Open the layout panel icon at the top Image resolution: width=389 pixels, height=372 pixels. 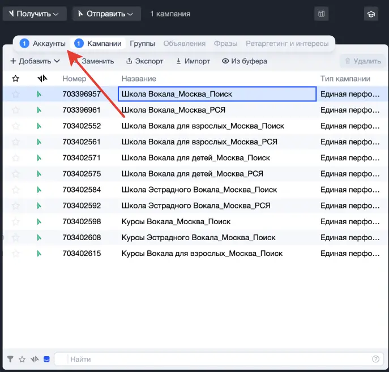321,14
